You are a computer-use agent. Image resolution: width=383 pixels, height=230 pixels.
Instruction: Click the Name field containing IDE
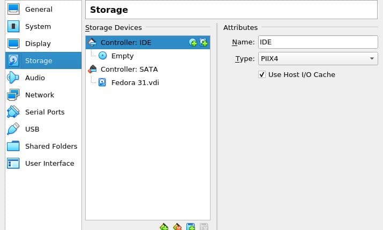tap(318, 42)
